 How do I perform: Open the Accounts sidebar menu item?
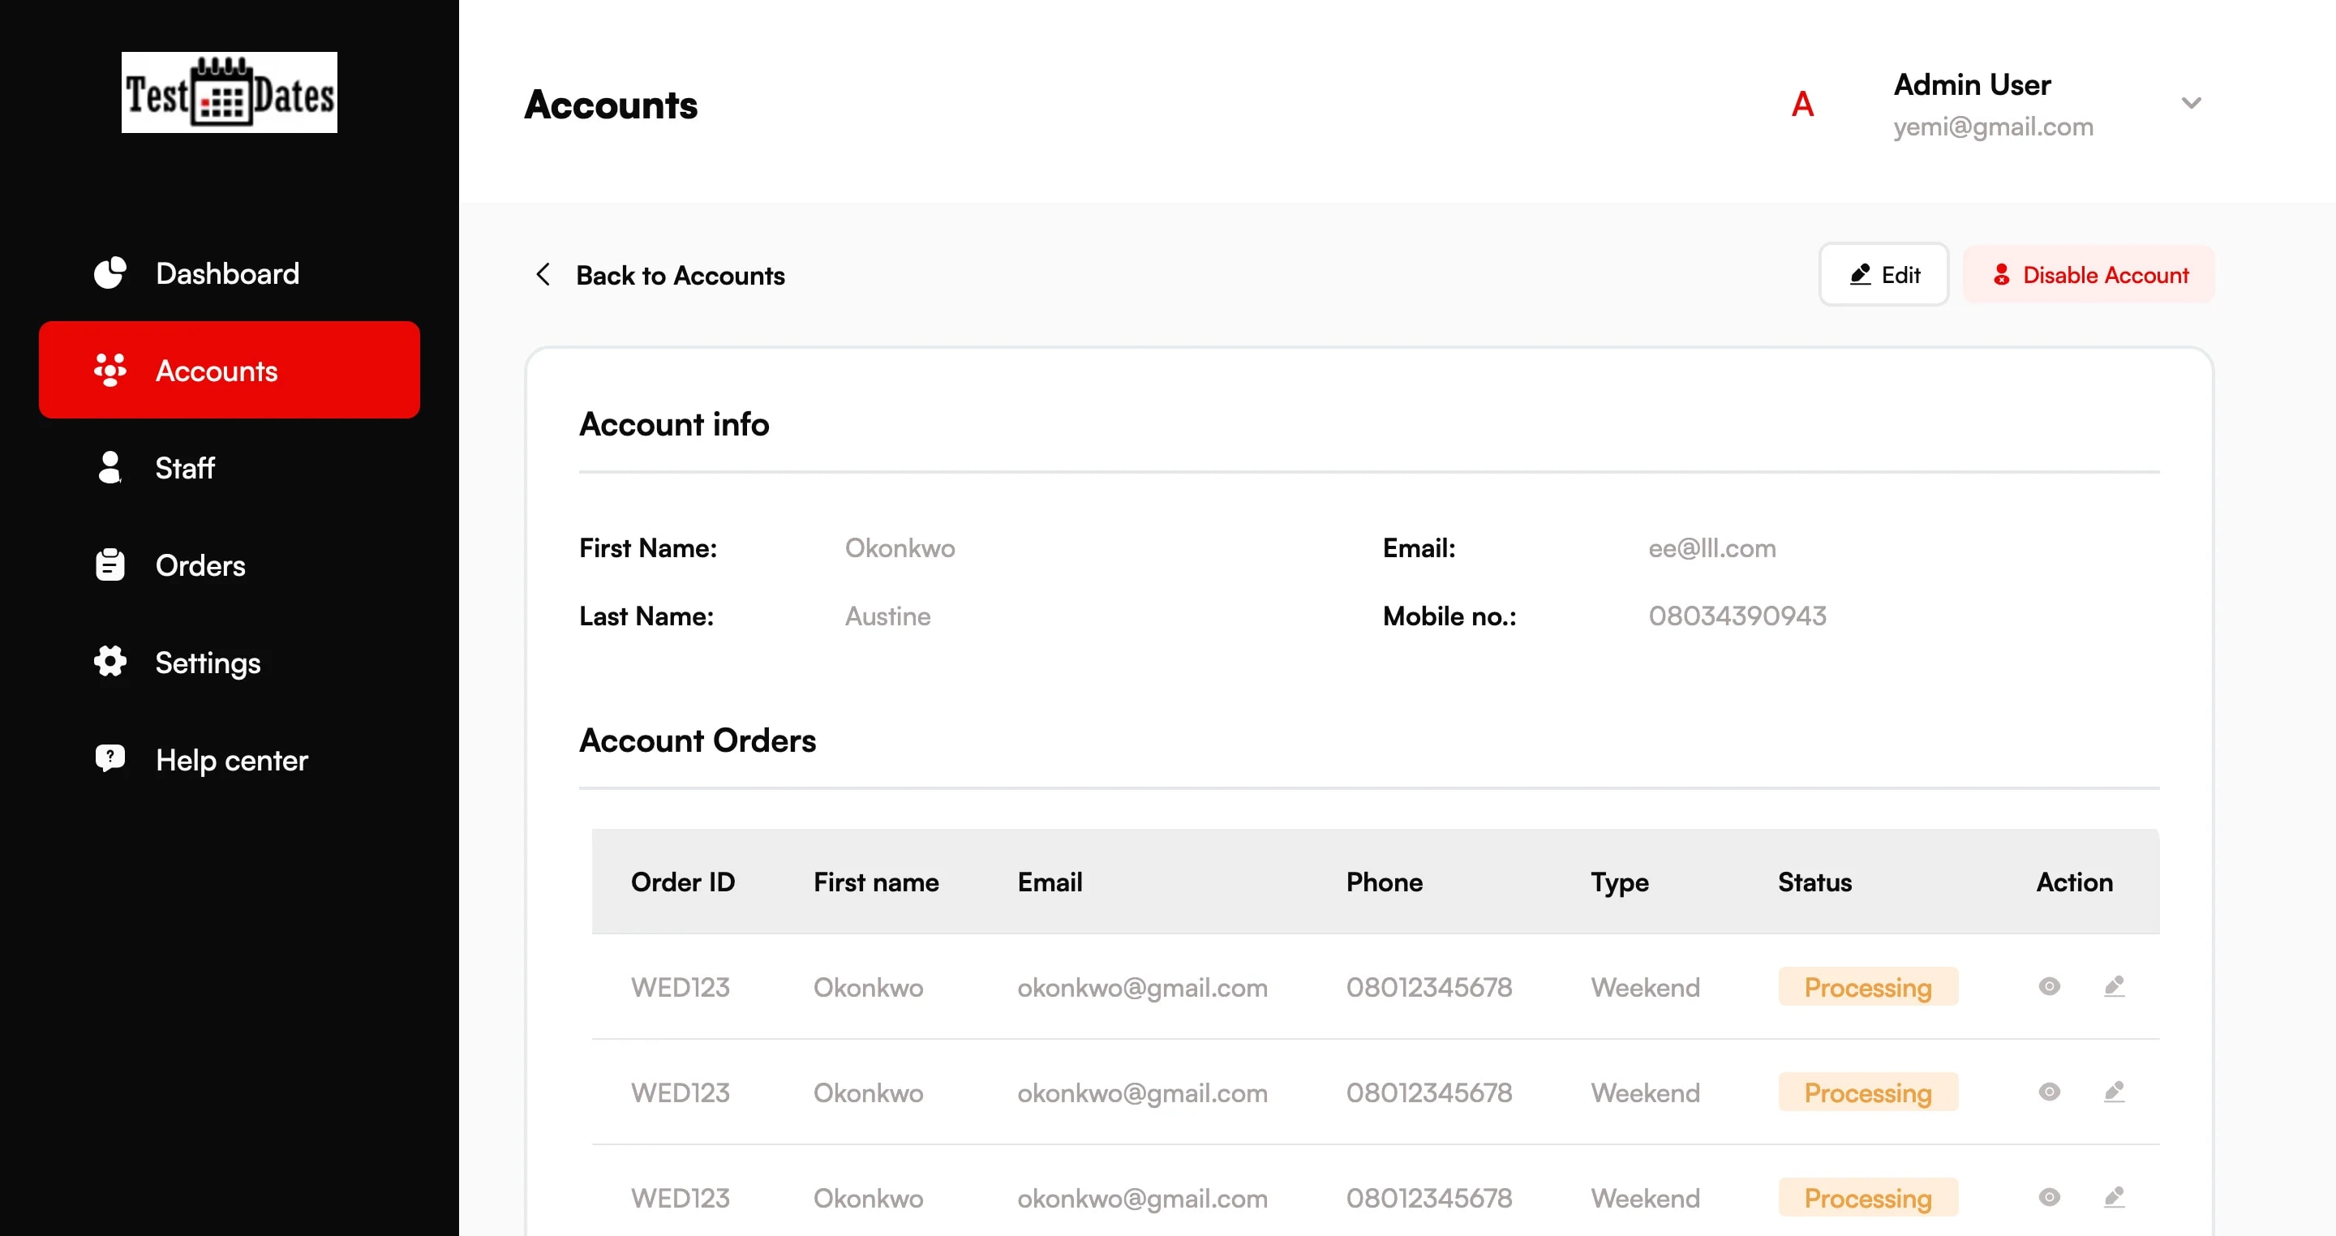click(x=230, y=370)
